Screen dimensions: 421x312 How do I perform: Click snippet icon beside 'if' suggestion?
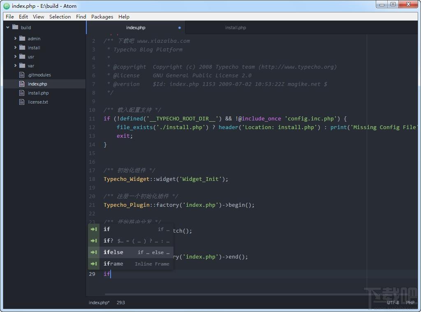(94, 229)
